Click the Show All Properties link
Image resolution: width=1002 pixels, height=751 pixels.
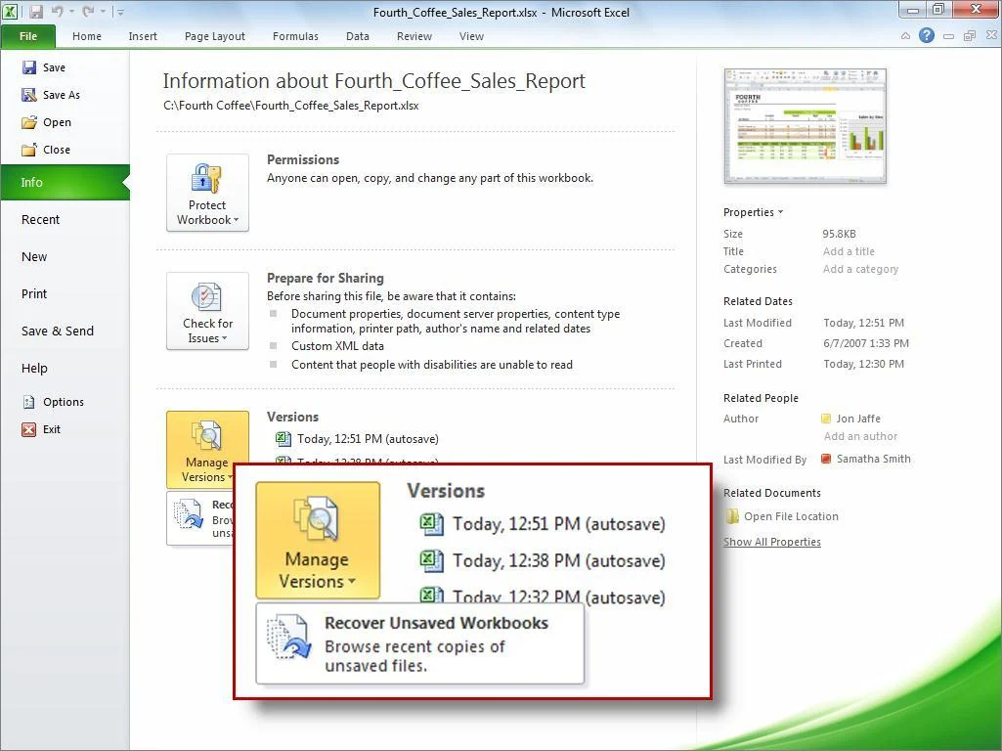coord(772,542)
